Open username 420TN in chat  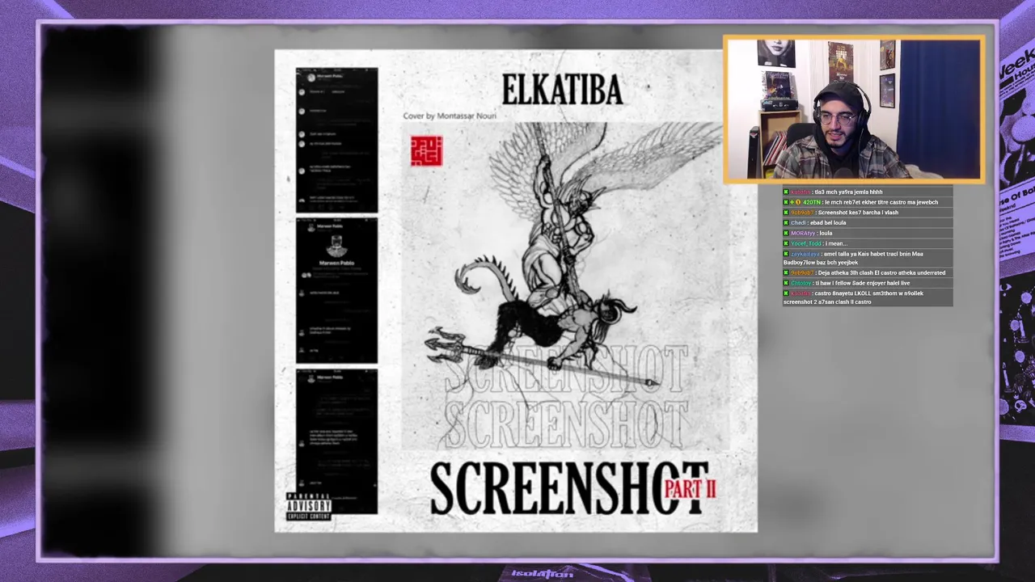coord(811,202)
